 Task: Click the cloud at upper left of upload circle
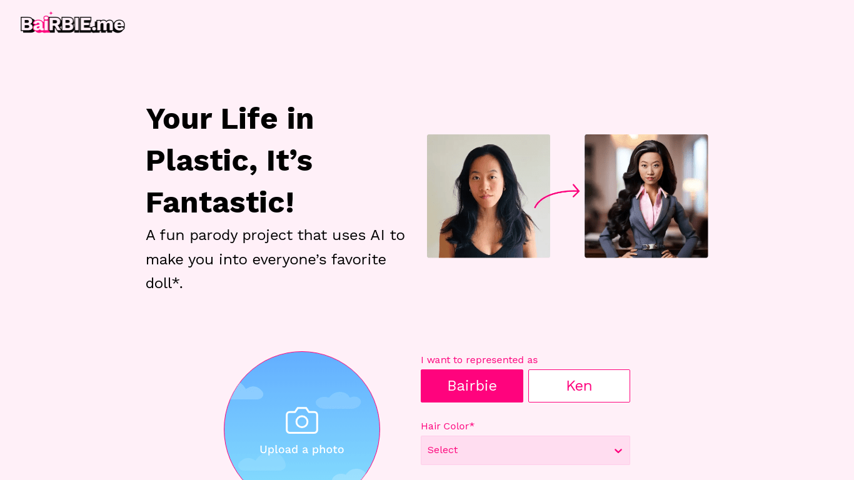[246, 392]
